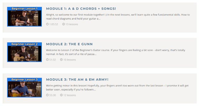Click clock icon beside 1:05:52 duration
Viewport: 199px width, 106px height.
pos(47,24)
